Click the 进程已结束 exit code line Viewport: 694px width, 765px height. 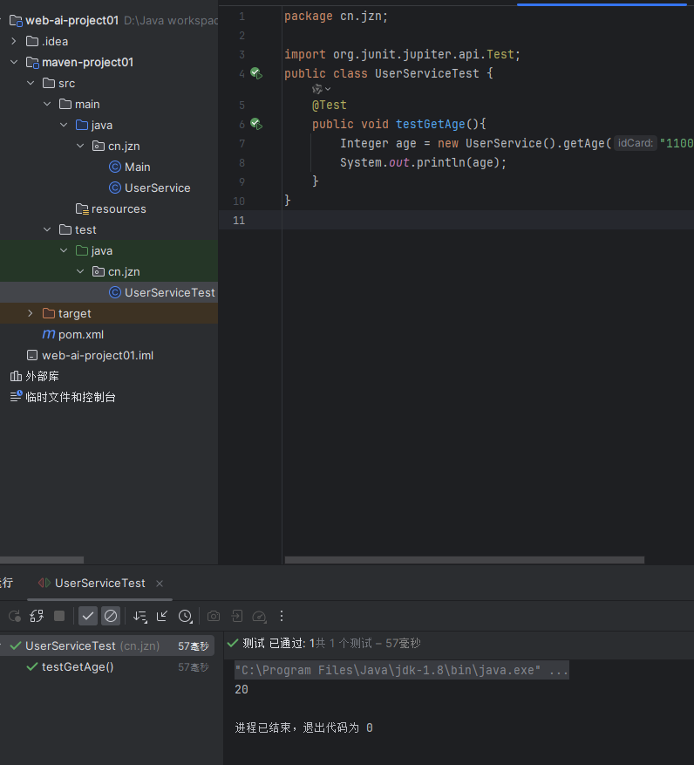303,727
